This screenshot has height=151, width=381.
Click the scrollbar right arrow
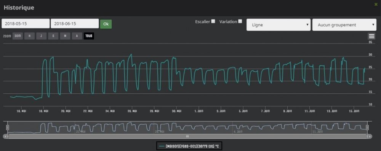[x=370, y=137]
